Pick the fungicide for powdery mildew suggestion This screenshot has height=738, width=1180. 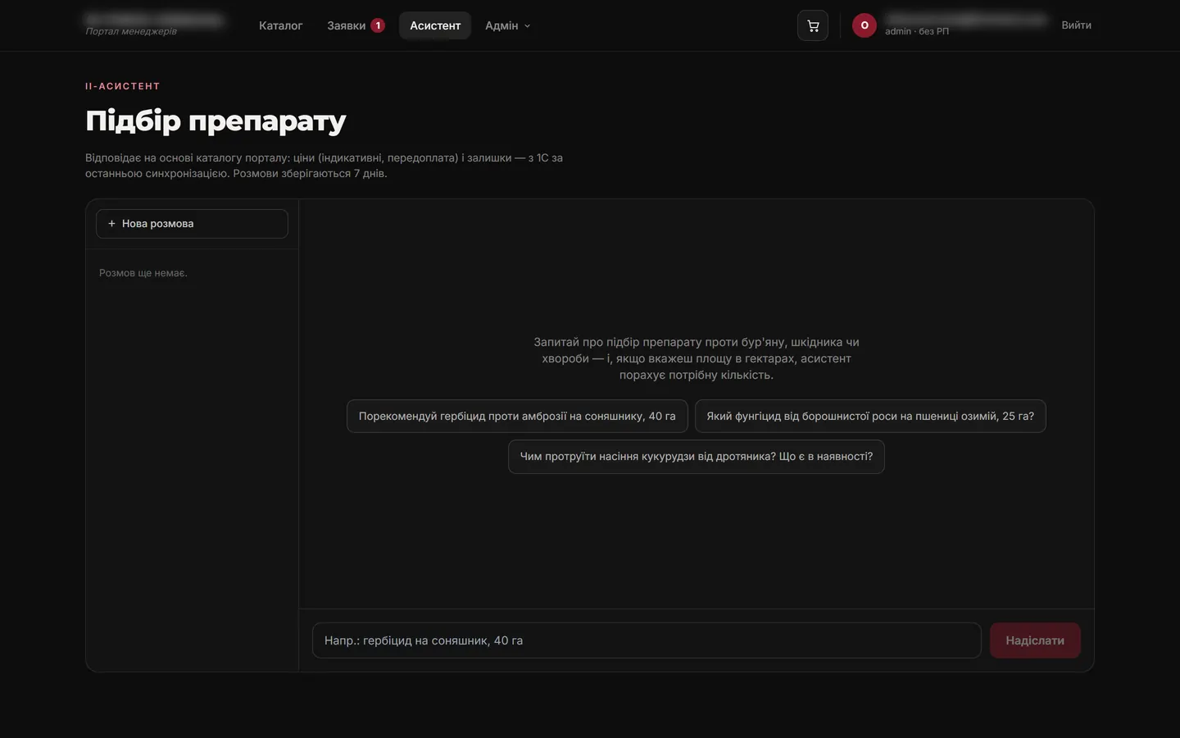[870, 416]
